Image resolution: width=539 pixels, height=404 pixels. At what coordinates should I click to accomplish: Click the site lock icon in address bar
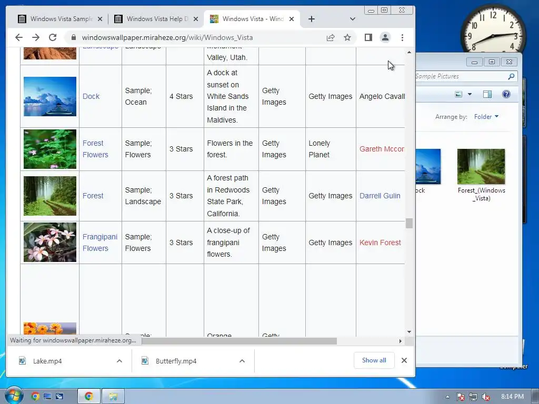click(x=74, y=37)
